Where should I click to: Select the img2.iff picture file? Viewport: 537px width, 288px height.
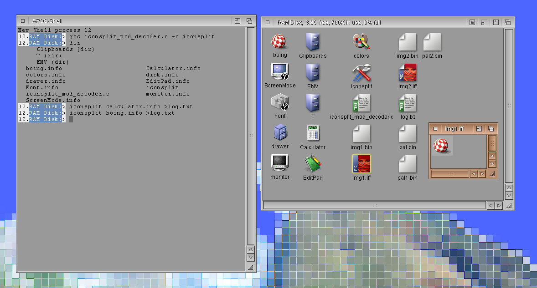pos(407,73)
